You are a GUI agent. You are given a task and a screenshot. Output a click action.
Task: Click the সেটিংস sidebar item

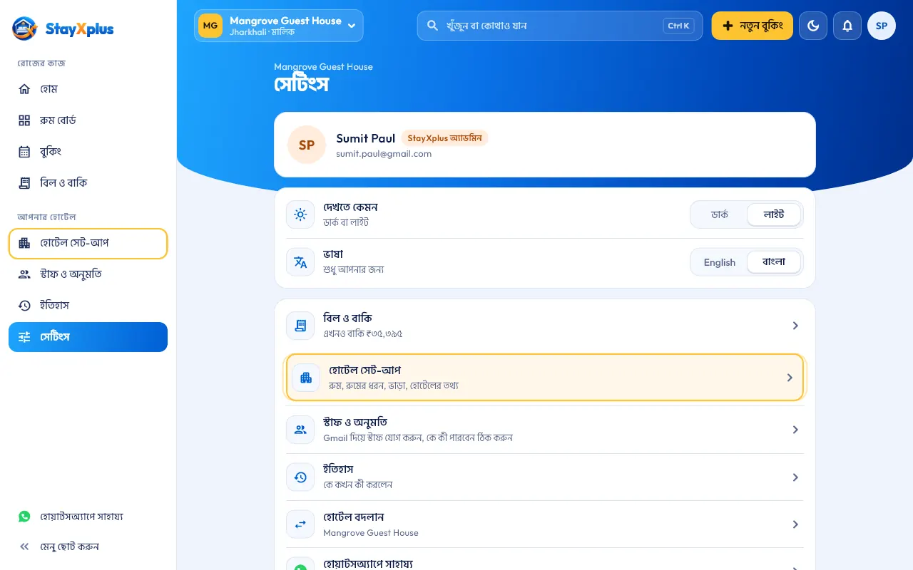pos(88,337)
